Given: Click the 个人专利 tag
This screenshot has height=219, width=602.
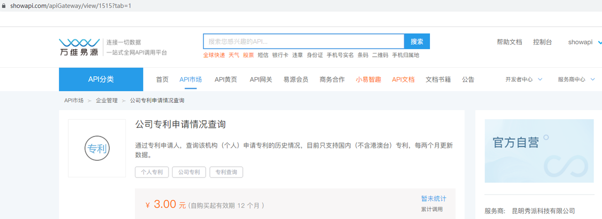Looking at the screenshot, I should (x=152, y=172).
